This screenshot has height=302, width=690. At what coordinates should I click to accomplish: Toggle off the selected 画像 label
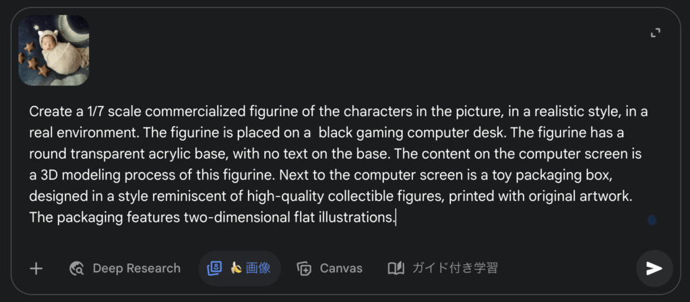pos(258,268)
